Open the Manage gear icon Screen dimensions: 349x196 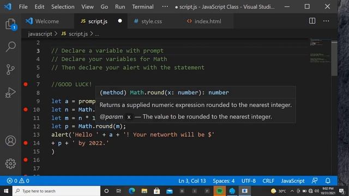click(10, 164)
